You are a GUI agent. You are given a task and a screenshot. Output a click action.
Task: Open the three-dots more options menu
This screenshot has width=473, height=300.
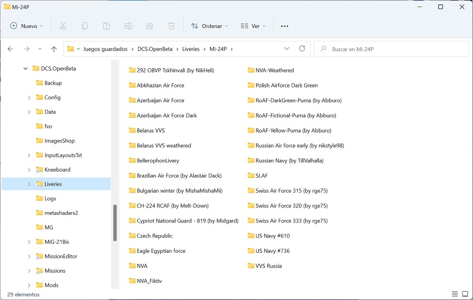pyautogui.click(x=284, y=26)
